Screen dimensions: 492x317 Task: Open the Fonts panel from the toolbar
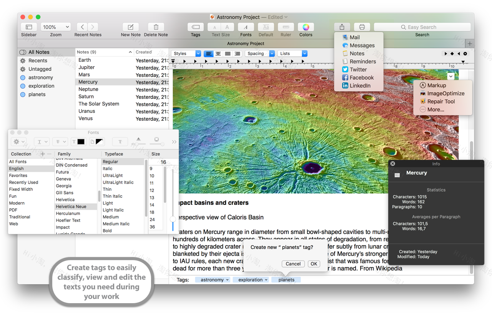246,28
